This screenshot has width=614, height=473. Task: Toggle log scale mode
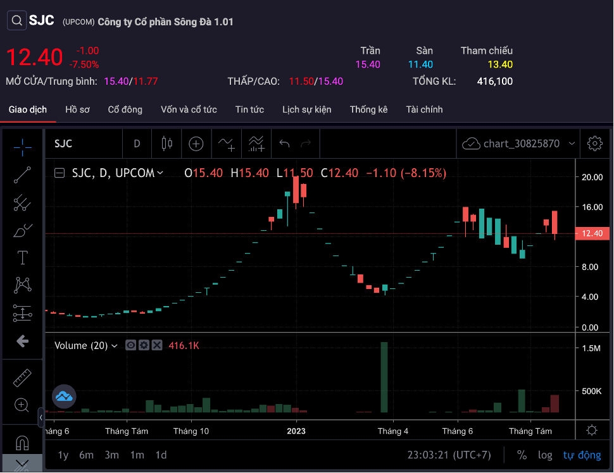coord(545,455)
